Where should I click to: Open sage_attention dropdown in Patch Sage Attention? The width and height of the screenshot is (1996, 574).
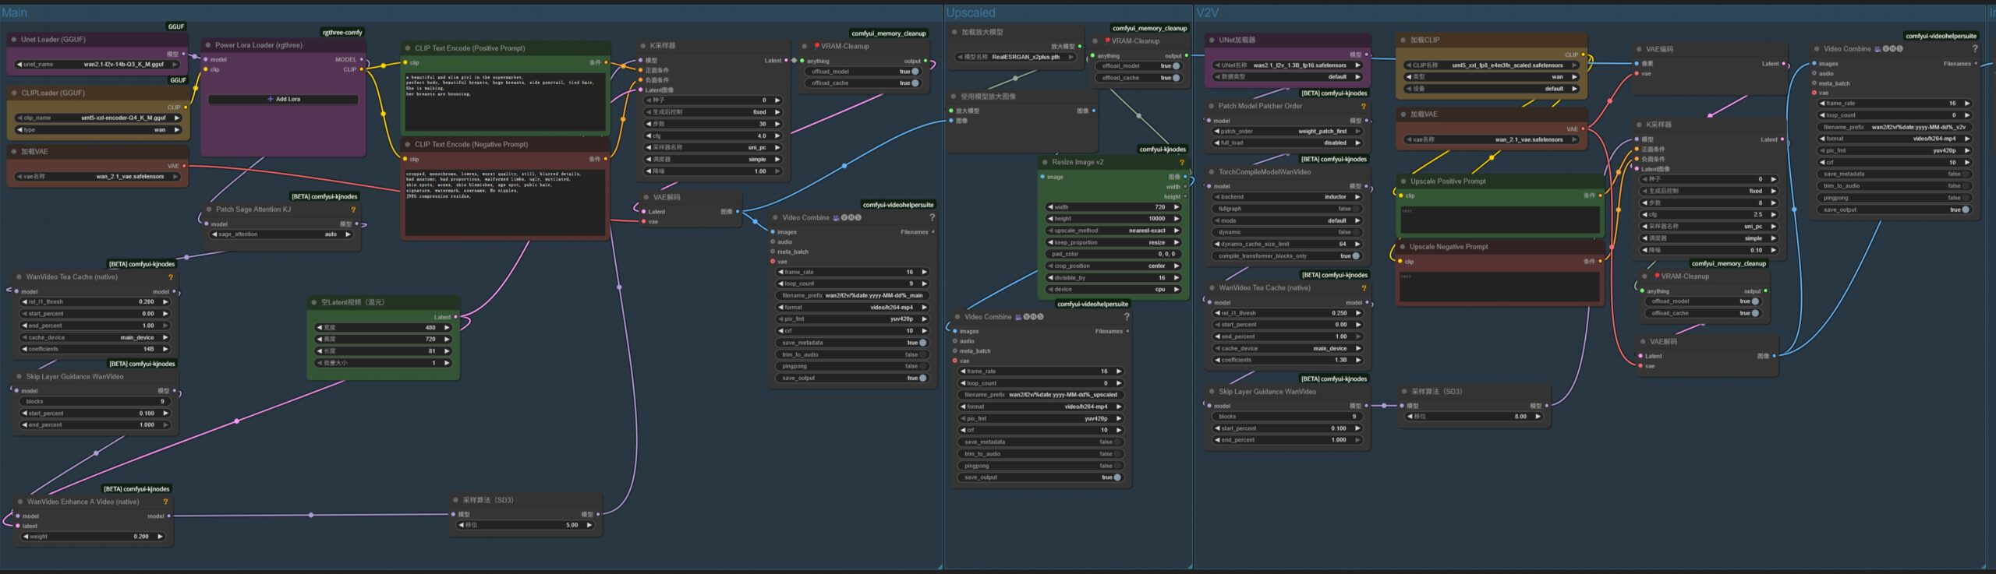pyautogui.click(x=281, y=234)
